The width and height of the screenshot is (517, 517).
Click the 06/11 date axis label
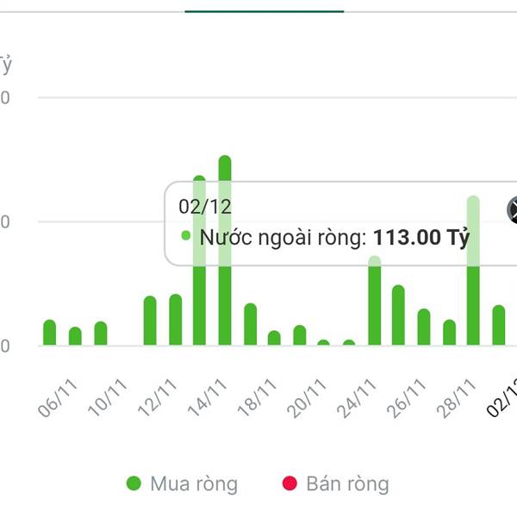click(x=59, y=398)
